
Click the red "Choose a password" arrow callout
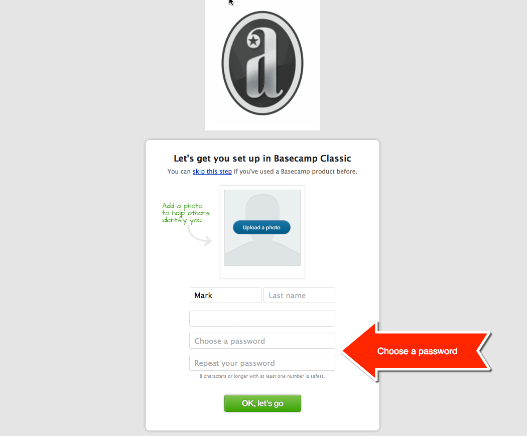(x=417, y=352)
